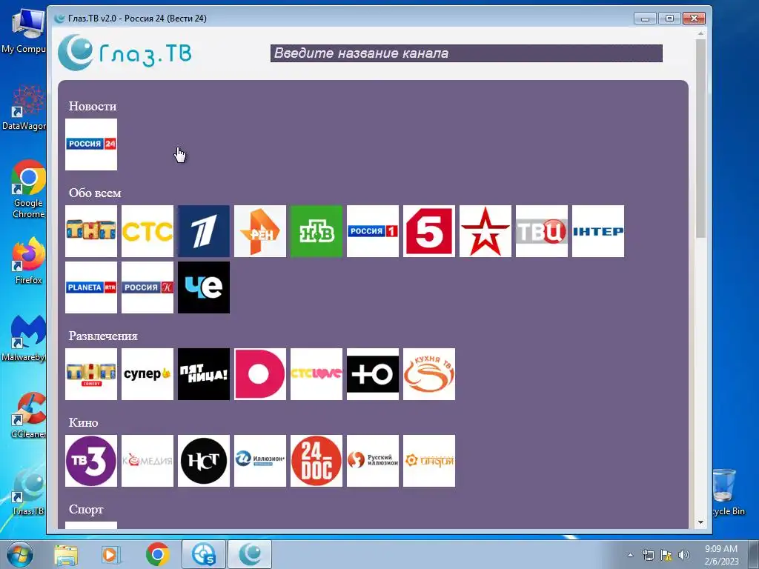The height and width of the screenshot is (569, 759).
Task: Select the Пятый канал (5) tile
Action: coord(429,231)
